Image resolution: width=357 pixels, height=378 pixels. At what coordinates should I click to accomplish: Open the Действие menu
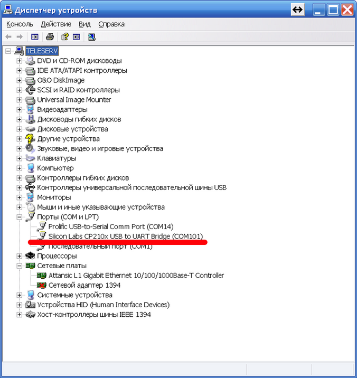pos(56,24)
